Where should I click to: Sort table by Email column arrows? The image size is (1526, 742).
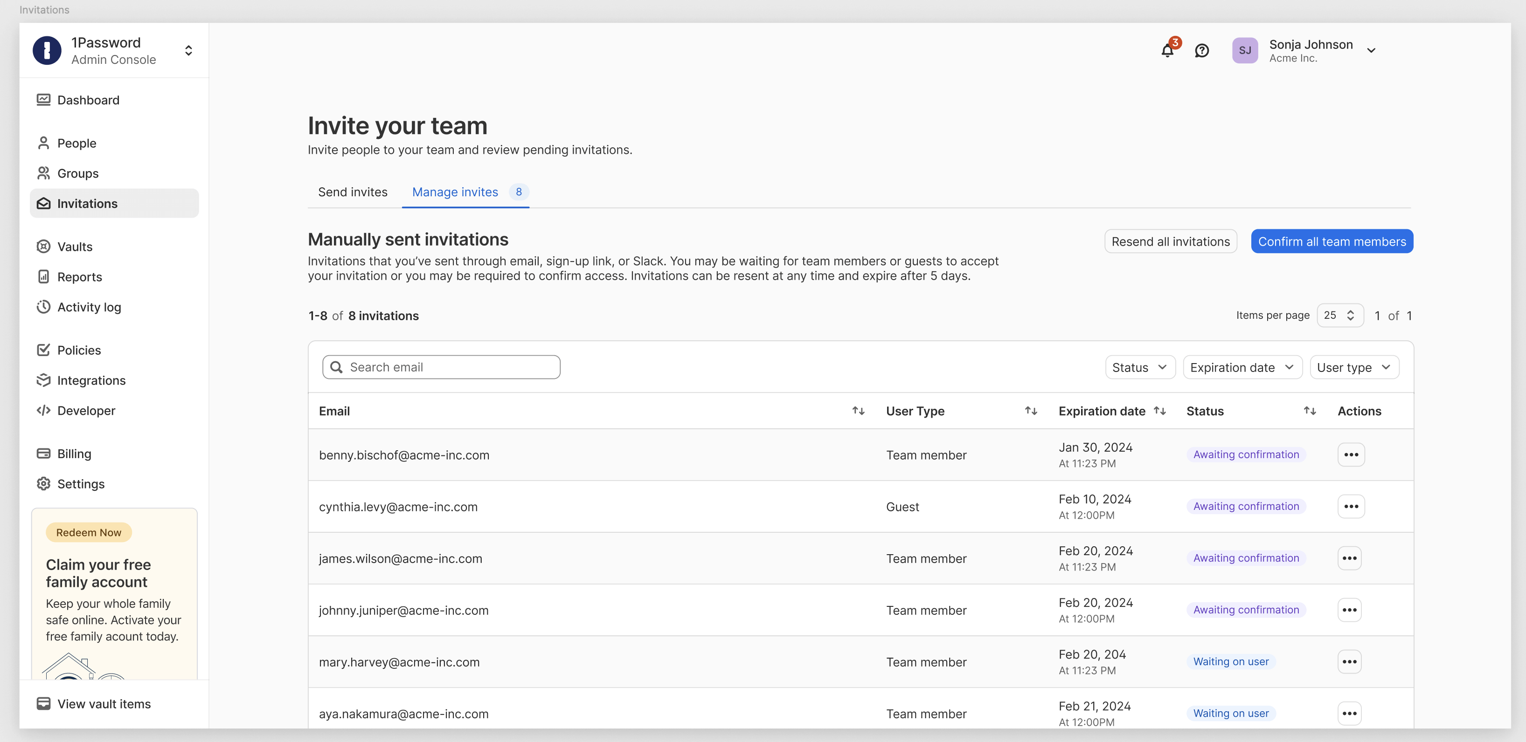point(858,411)
